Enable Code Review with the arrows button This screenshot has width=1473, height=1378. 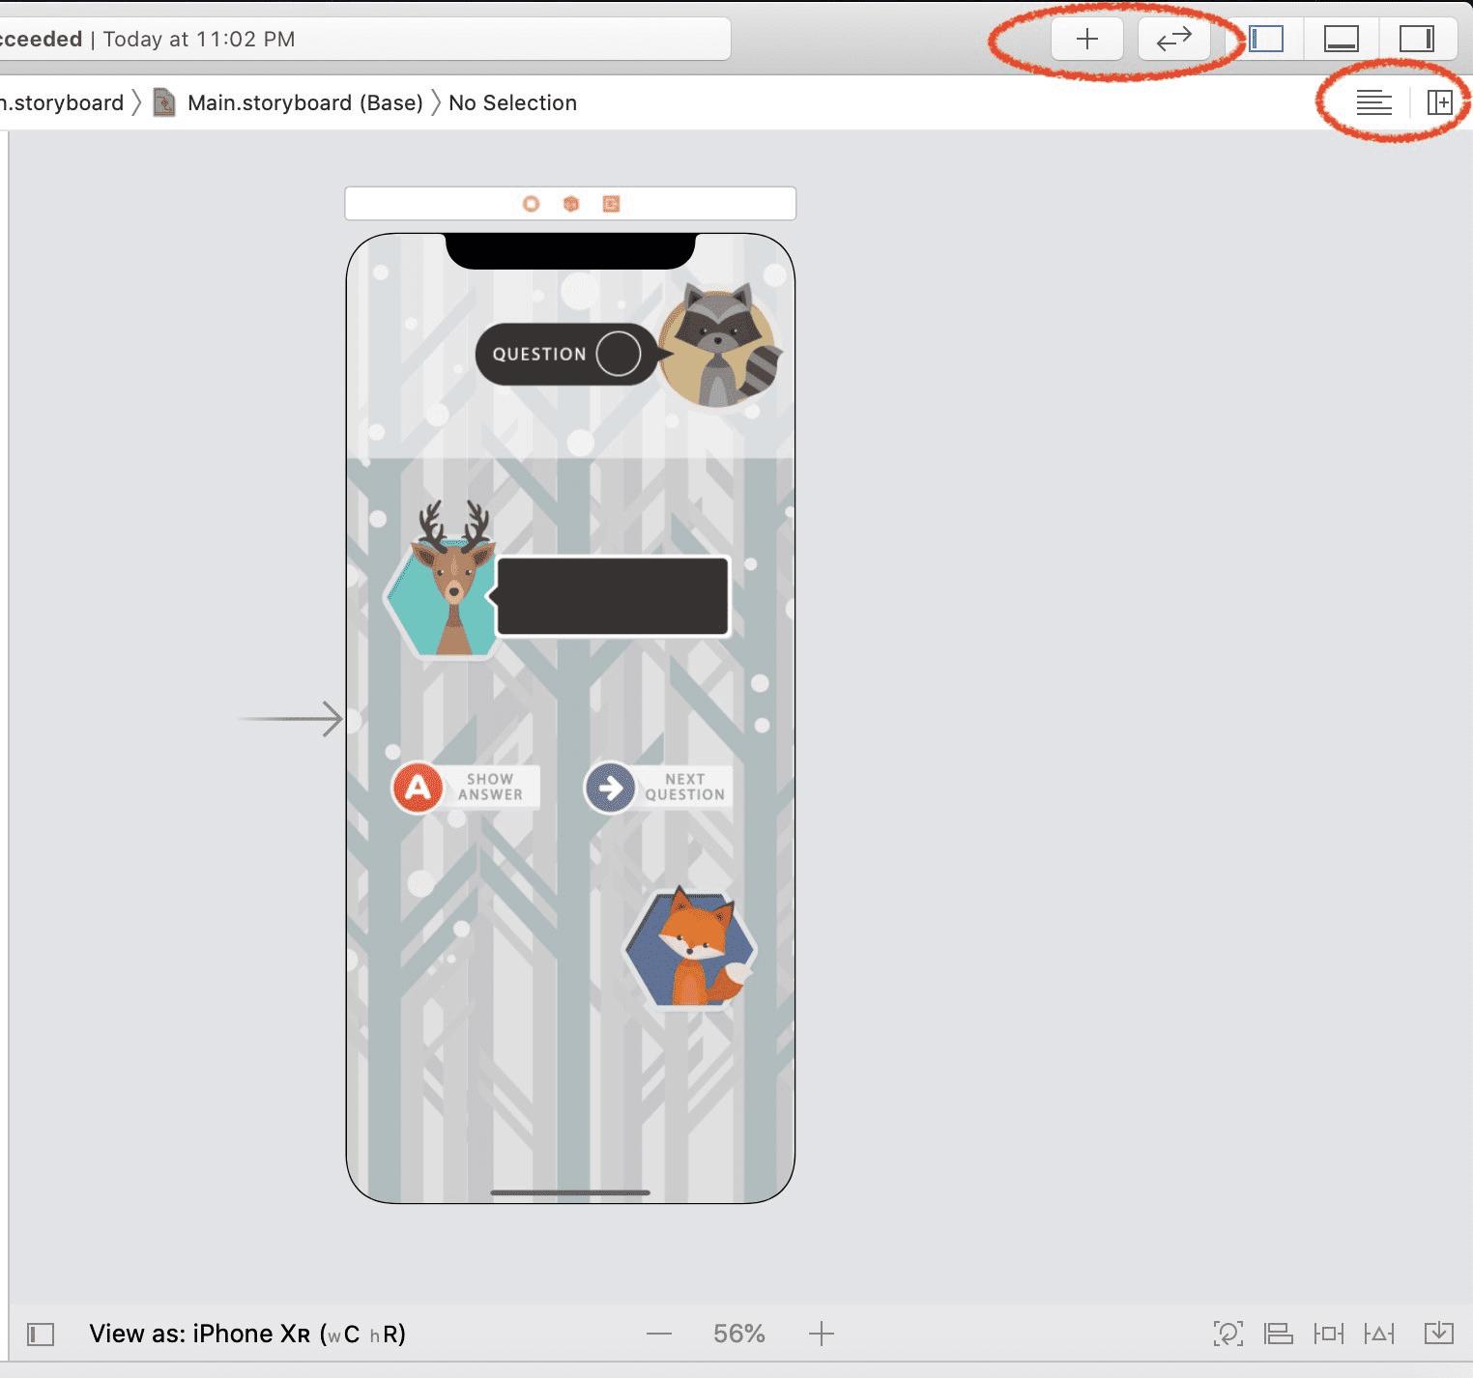(x=1173, y=39)
